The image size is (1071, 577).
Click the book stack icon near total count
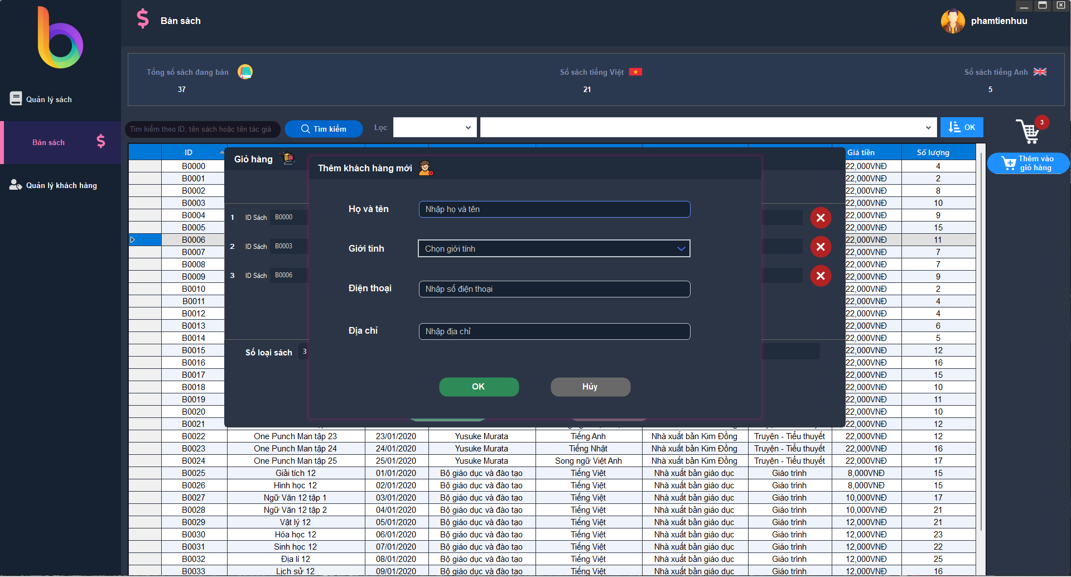tap(245, 71)
